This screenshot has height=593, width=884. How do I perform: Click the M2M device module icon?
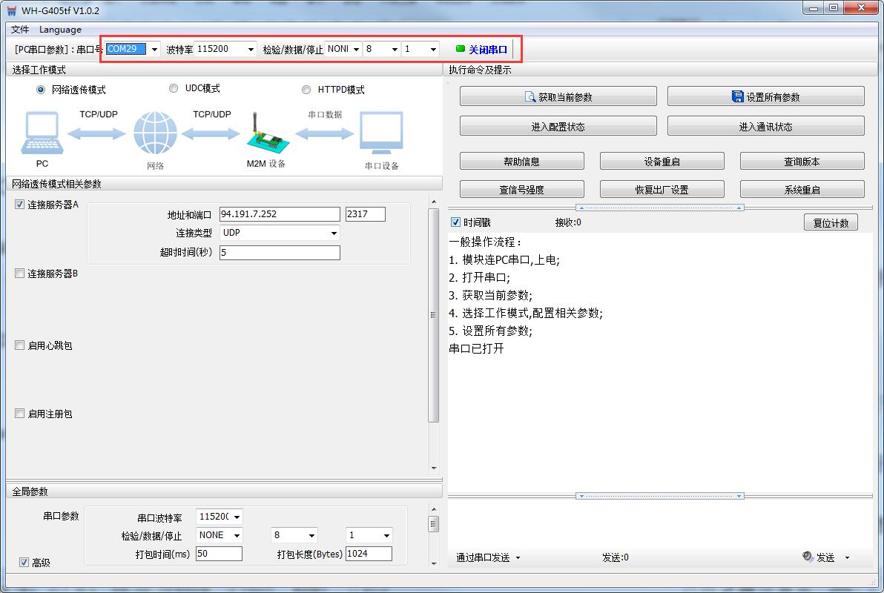(x=265, y=135)
